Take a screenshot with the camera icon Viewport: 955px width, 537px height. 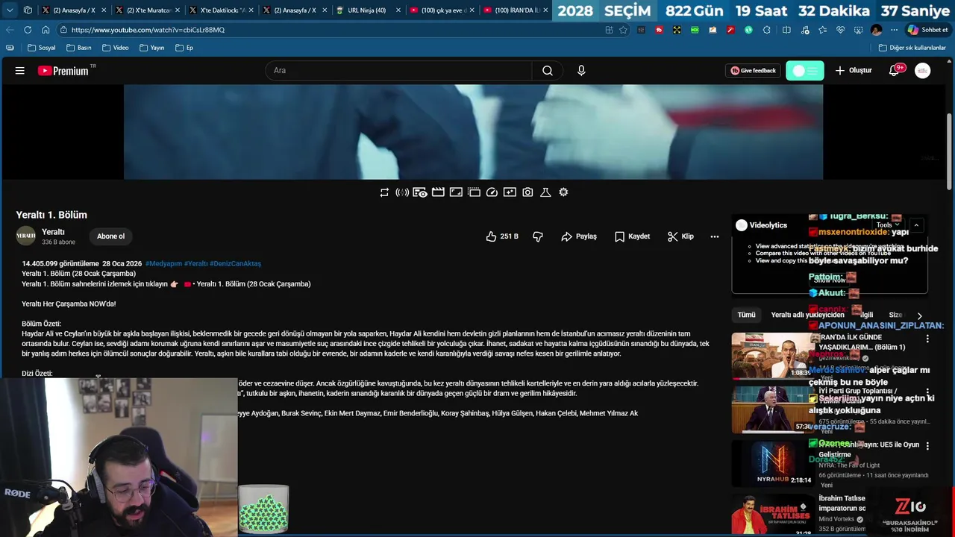coord(527,192)
